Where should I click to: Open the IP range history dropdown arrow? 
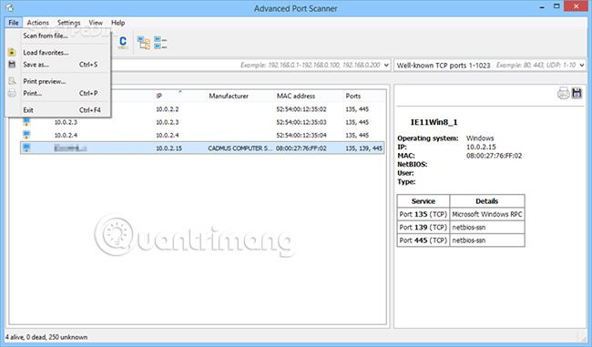pos(386,66)
